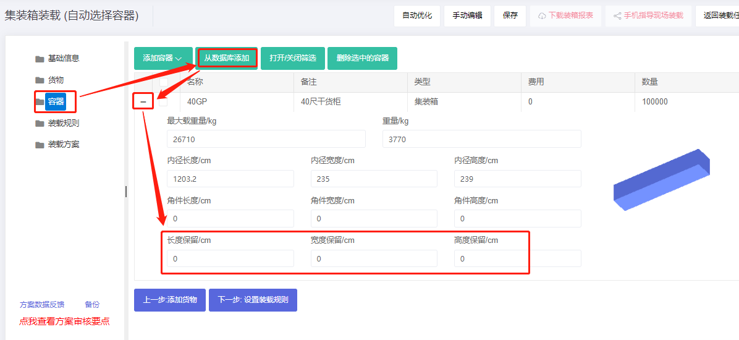Click the 100000 quantity cell
Screen dimensions: 739x340
686,102
